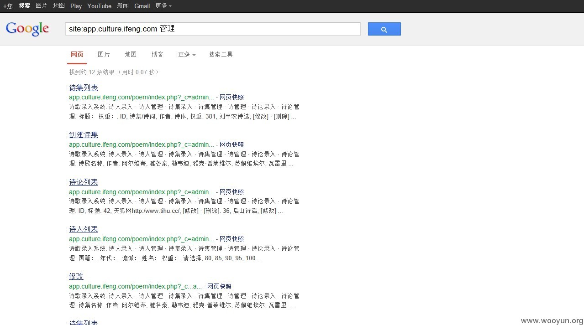Open the 诗论列表 result link
The width and height of the screenshot is (584, 325).
coord(84,182)
